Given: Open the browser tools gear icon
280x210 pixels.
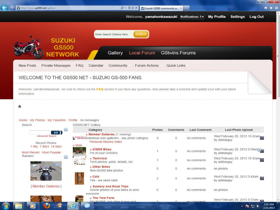Looking at the screenshot, I should pyautogui.click(x=276, y=8).
